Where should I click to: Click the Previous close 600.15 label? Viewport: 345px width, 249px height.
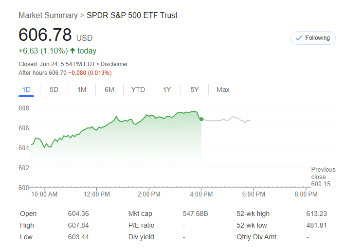[323, 177]
